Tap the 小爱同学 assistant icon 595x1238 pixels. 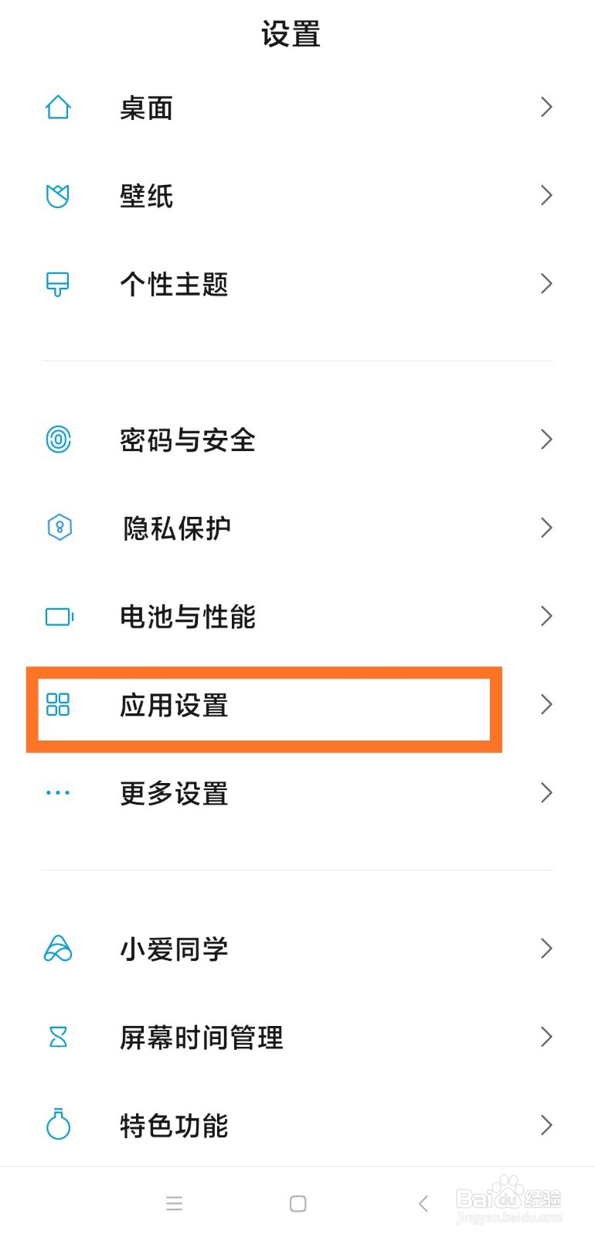point(58,949)
